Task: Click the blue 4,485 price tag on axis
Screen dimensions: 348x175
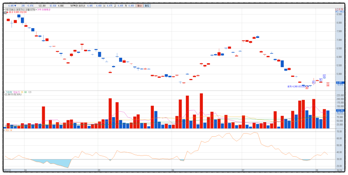Action: (x=340, y=83)
